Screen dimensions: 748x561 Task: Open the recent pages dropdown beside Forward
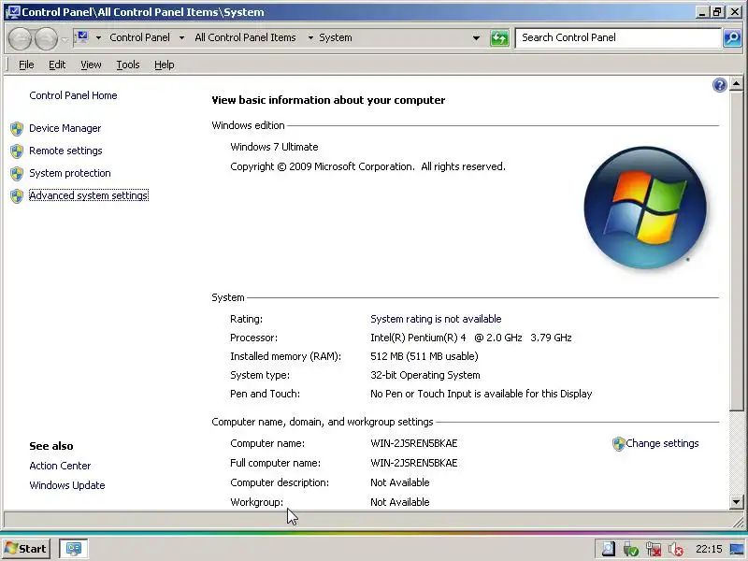[65, 39]
